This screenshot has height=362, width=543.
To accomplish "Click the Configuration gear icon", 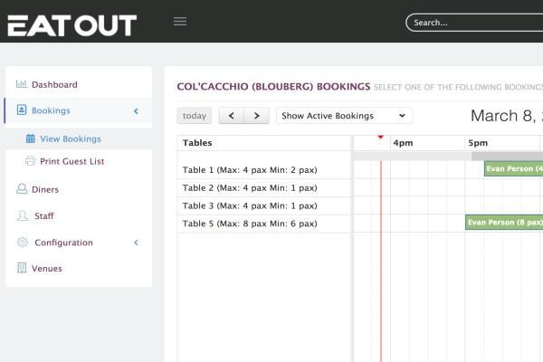I will tap(23, 243).
